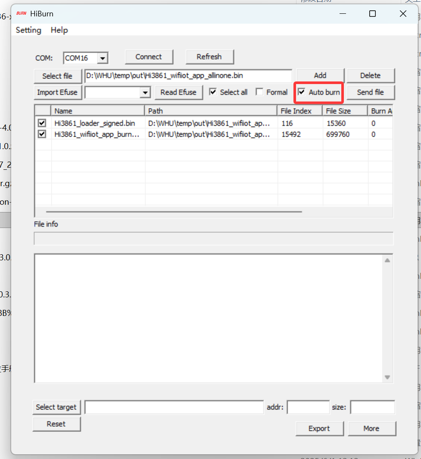Click the Delete button
The height and width of the screenshot is (459, 421).
371,75
